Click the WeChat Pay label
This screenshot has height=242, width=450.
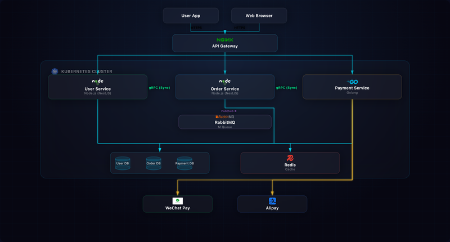[178, 208]
